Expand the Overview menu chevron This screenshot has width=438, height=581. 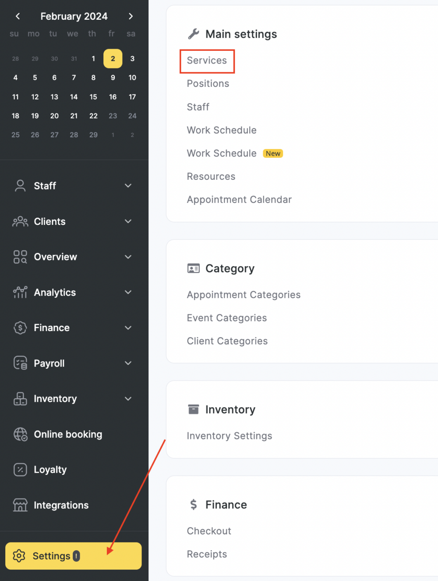[128, 257]
